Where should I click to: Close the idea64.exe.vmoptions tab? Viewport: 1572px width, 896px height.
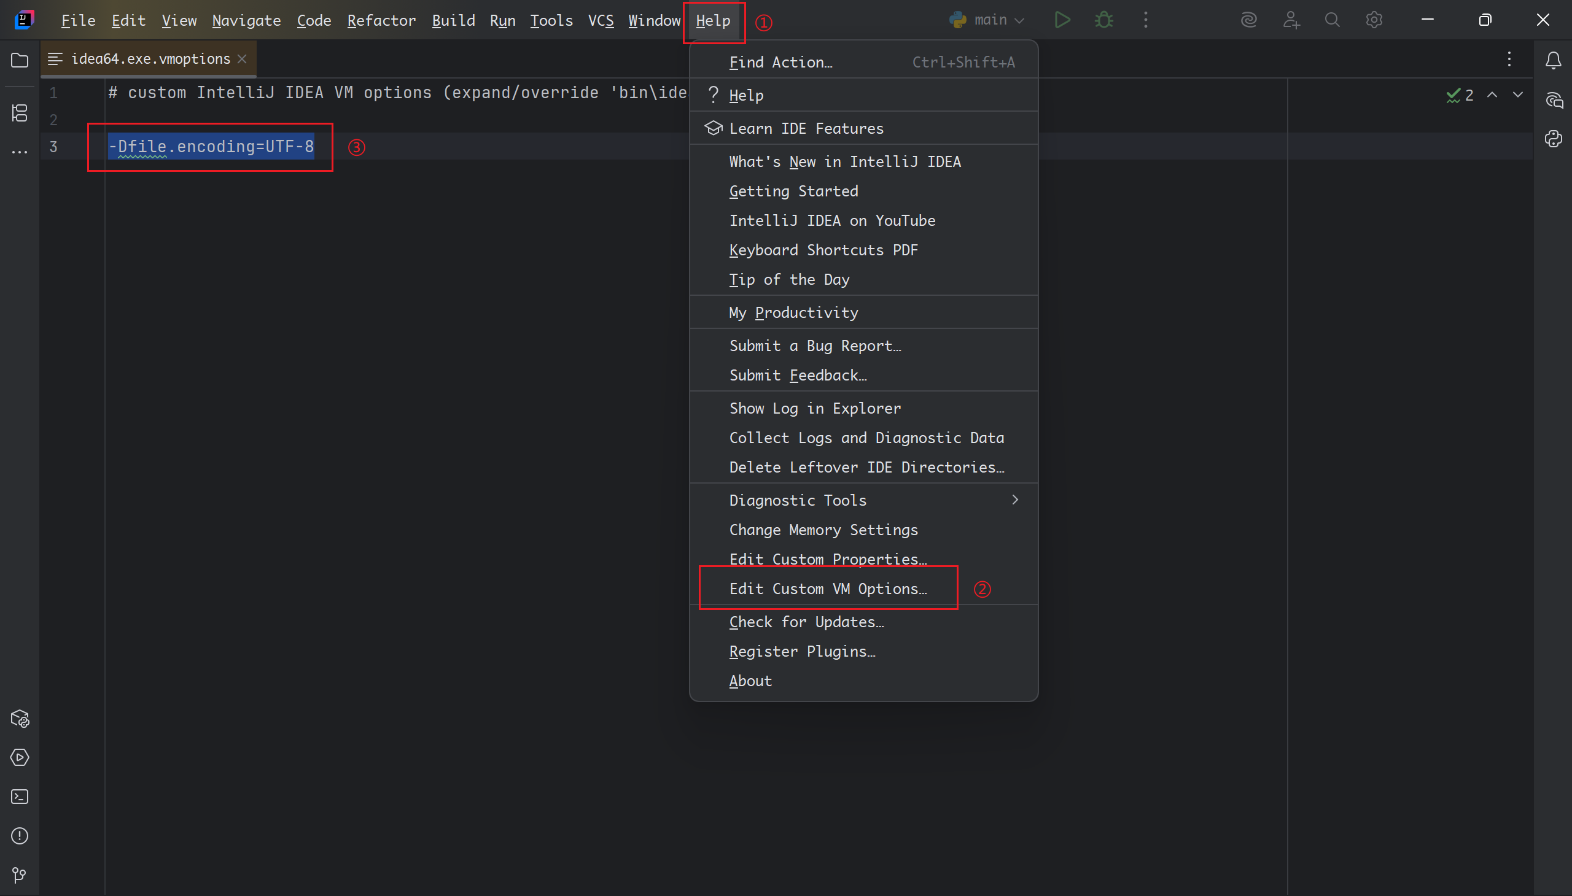(x=243, y=59)
